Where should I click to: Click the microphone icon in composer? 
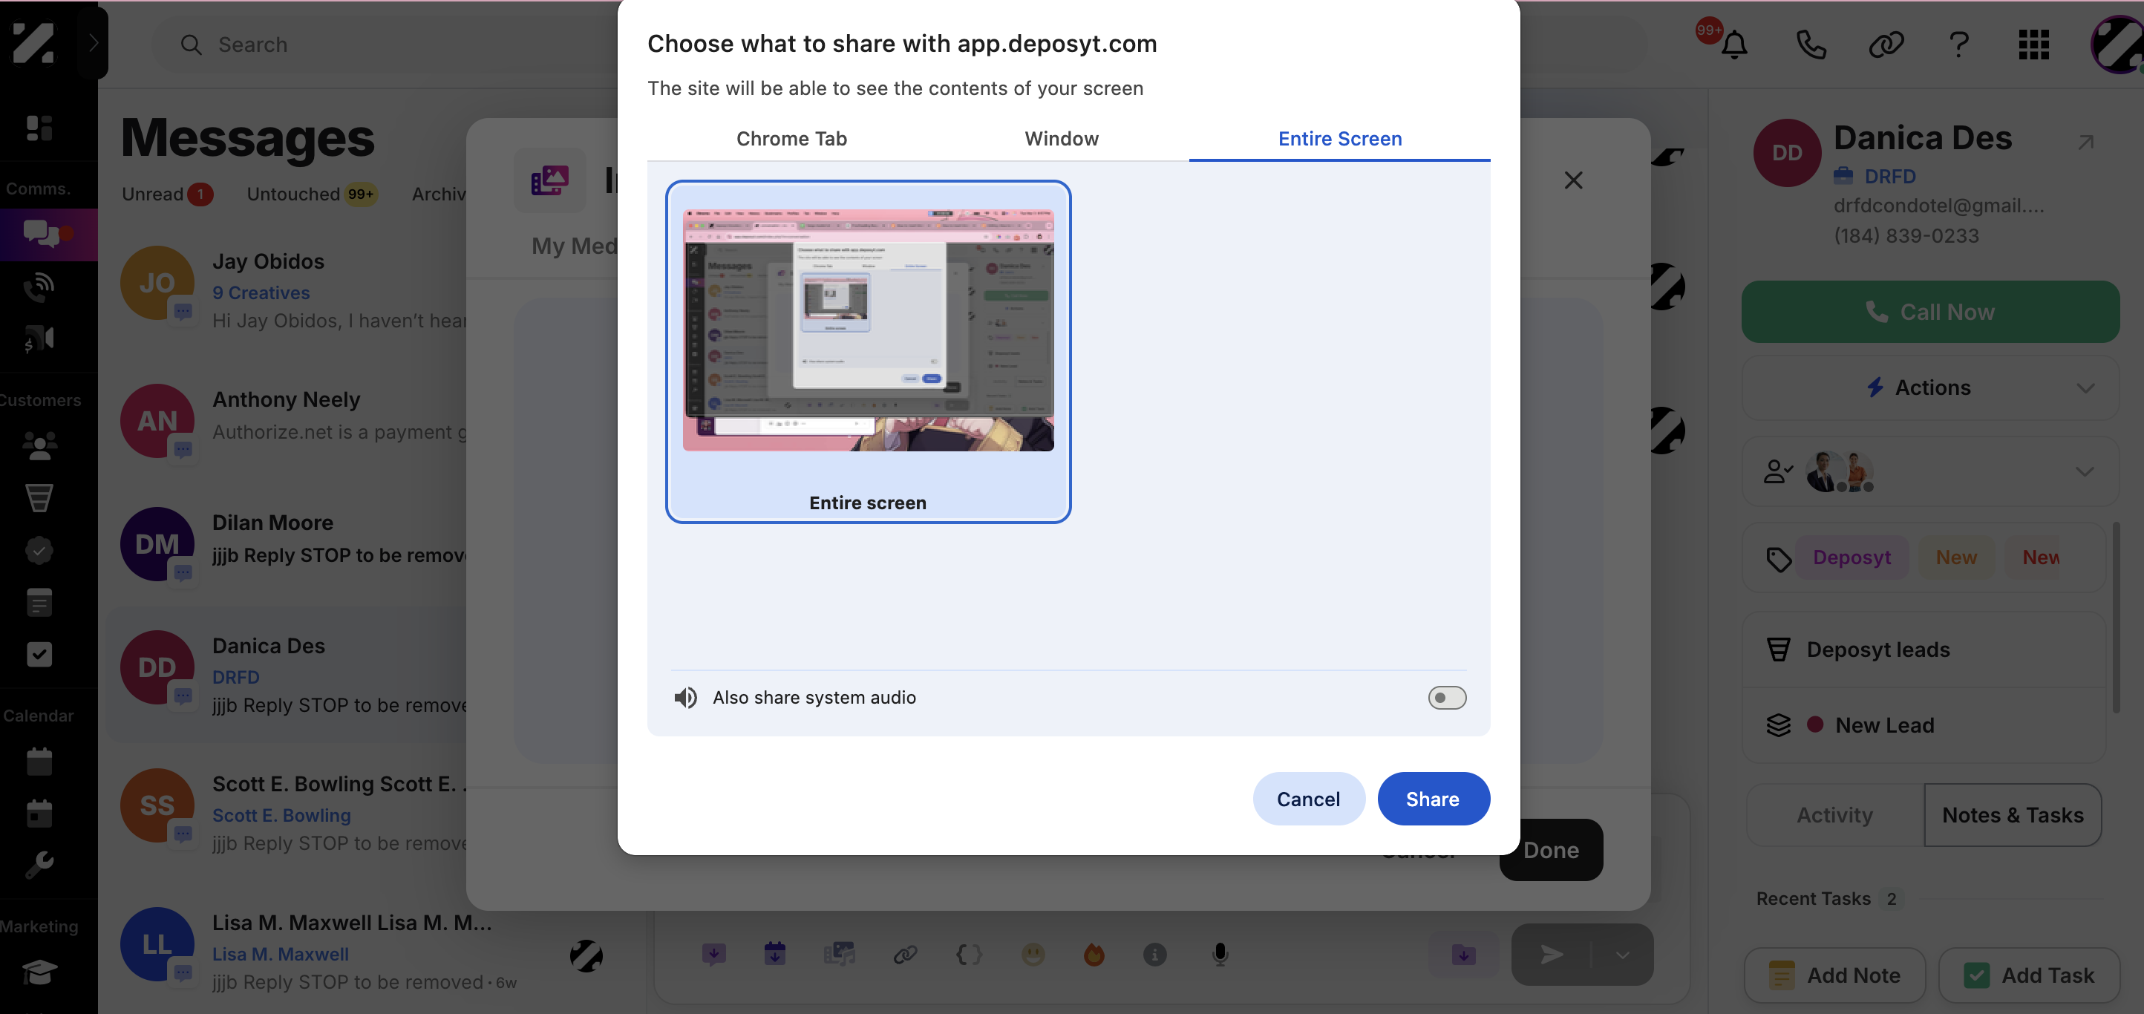pyautogui.click(x=1219, y=954)
